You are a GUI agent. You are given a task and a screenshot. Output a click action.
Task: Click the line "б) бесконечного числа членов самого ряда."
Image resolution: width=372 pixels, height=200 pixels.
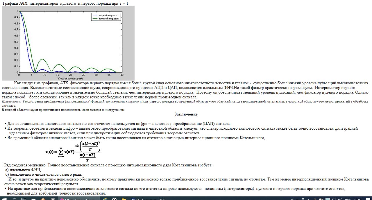(x=44, y=175)
